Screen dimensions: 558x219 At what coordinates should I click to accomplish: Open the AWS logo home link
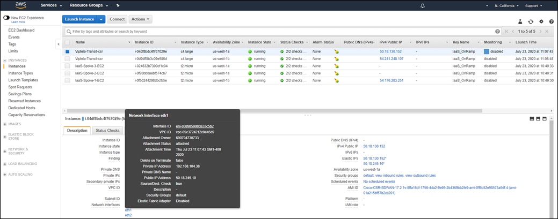pyautogui.click(x=20, y=5)
